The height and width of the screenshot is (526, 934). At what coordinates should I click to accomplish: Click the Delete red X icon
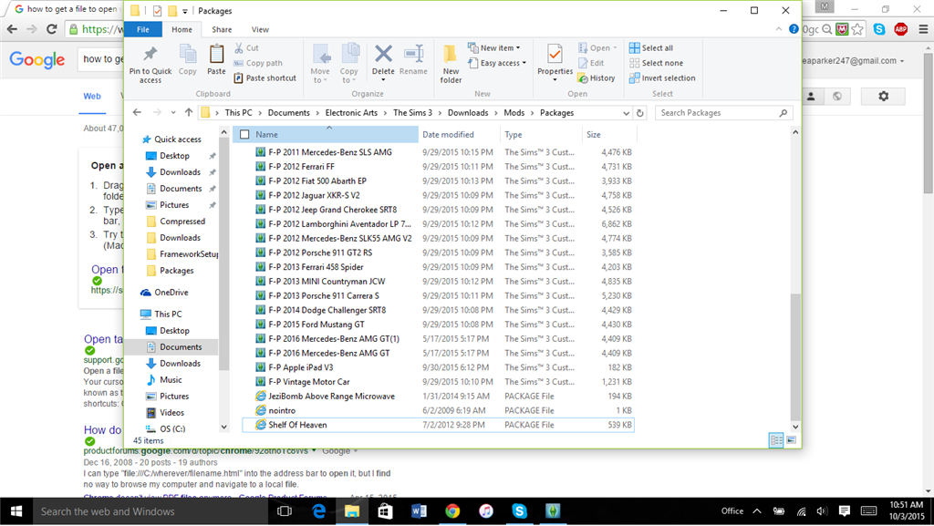point(383,54)
